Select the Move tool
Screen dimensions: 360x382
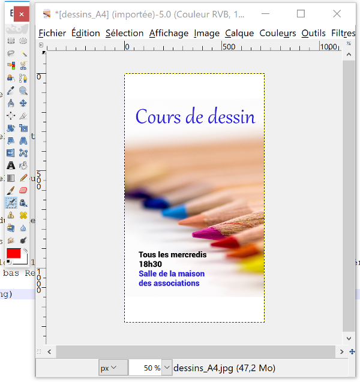(x=23, y=103)
